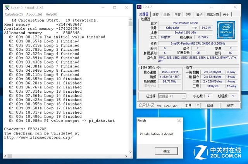Click the 14 纳米 process value

point(165,37)
